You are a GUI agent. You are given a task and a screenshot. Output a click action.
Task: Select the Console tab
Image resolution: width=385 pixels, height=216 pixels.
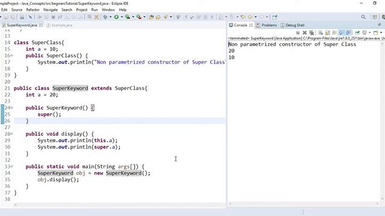point(238,25)
